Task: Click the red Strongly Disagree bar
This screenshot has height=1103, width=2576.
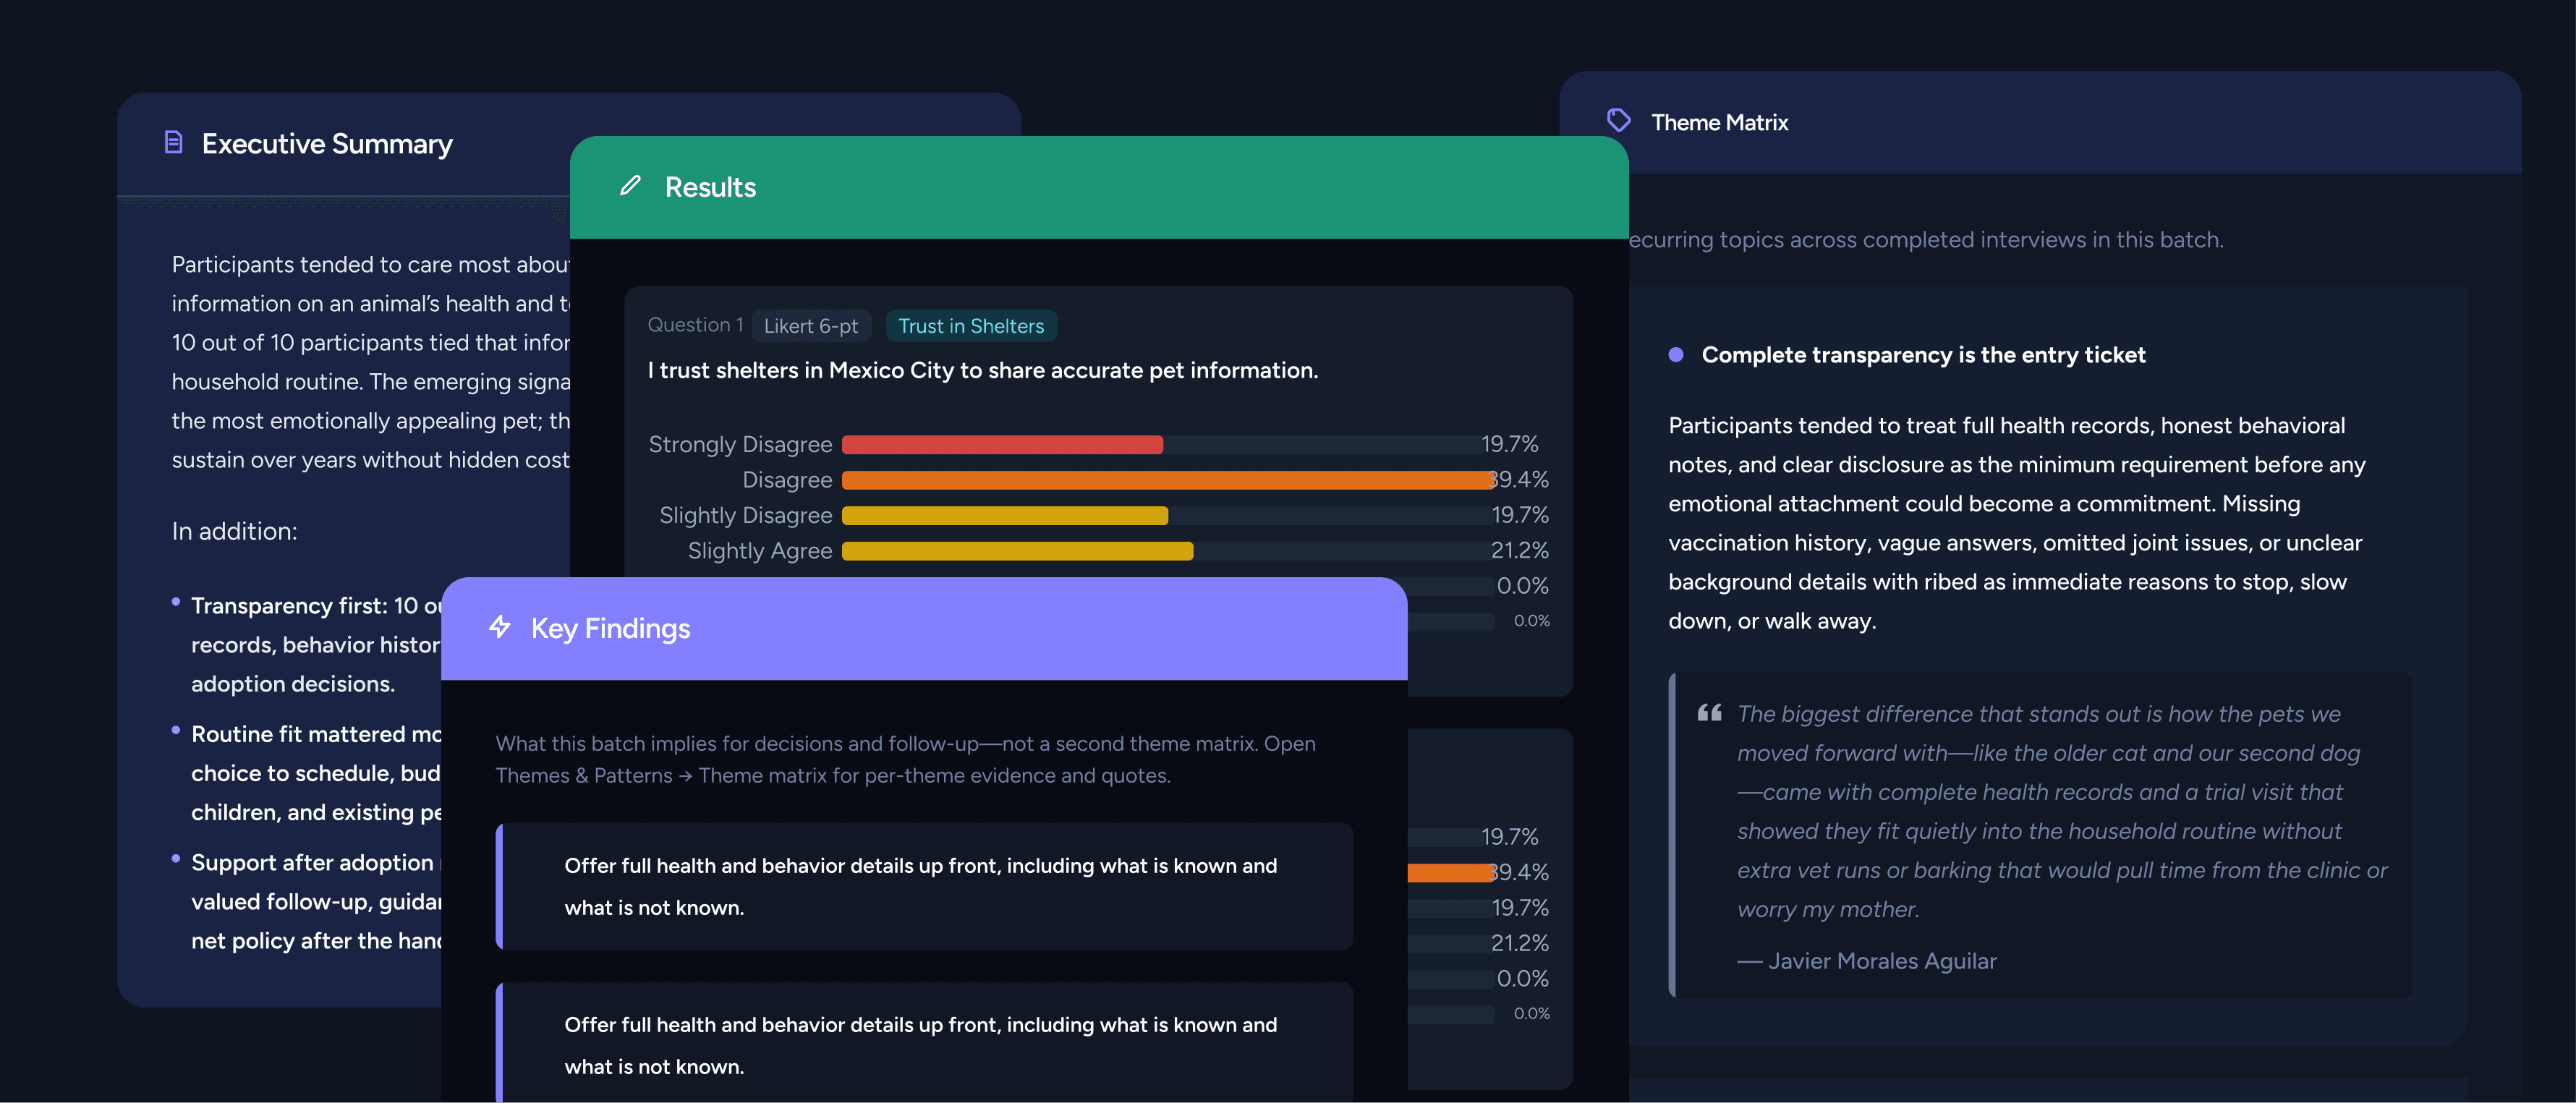Action: point(1002,445)
